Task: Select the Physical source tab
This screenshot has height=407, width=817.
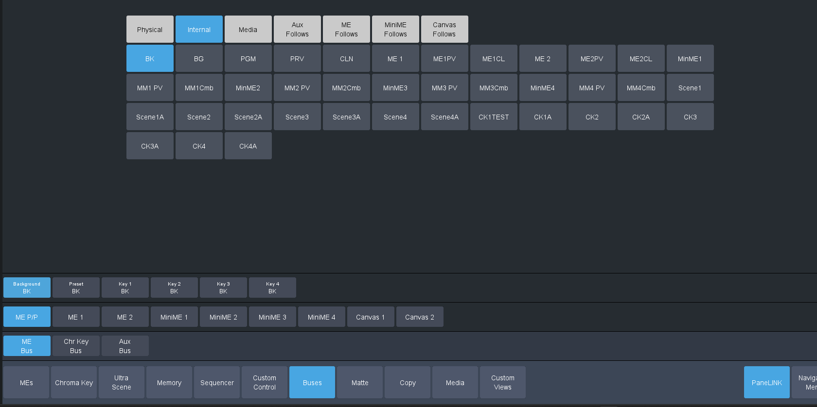Action: click(150, 29)
